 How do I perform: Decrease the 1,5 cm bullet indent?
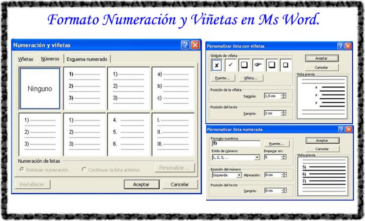(x=283, y=97)
